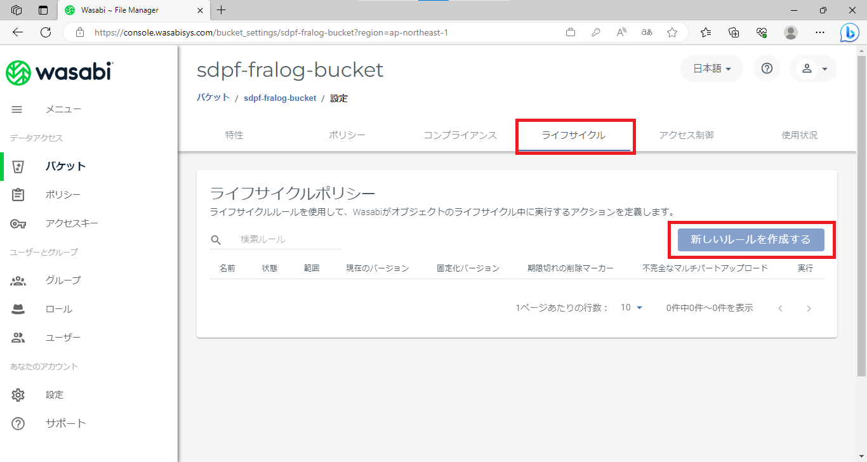Image resolution: width=867 pixels, height=462 pixels.
Task: Expand the user account dropdown
Action: tap(813, 69)
